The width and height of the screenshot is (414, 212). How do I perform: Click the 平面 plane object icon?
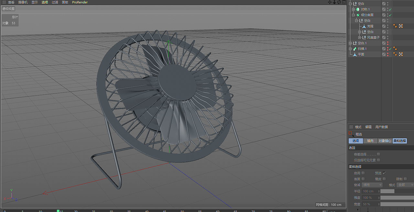355,54
